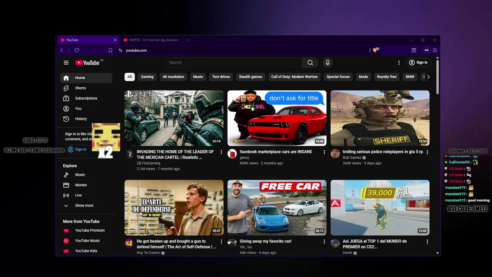Open YouTube Premium link
Screen dimensions: 492x277
tap(86, 230)
